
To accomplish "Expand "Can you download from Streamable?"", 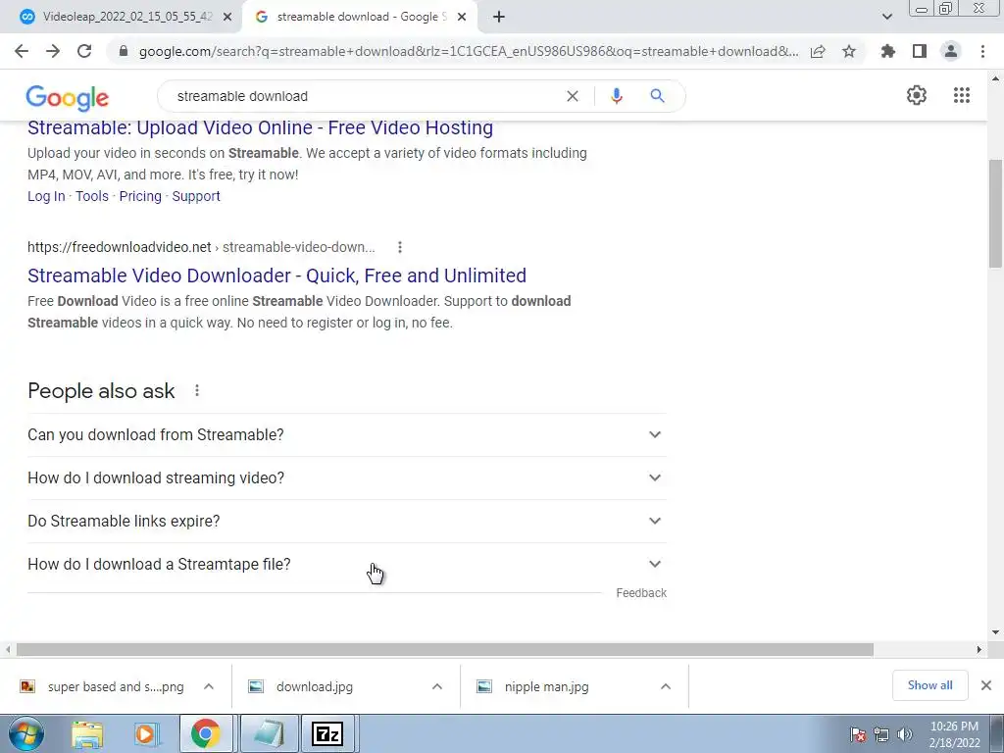I will click(347, 434).
